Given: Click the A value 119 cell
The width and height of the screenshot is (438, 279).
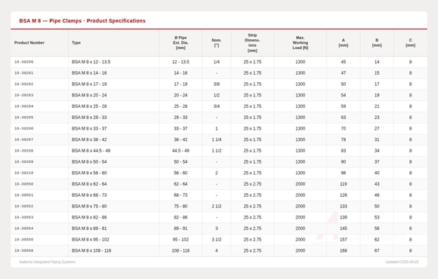Looking at the screenshot, I should [344, 184].
